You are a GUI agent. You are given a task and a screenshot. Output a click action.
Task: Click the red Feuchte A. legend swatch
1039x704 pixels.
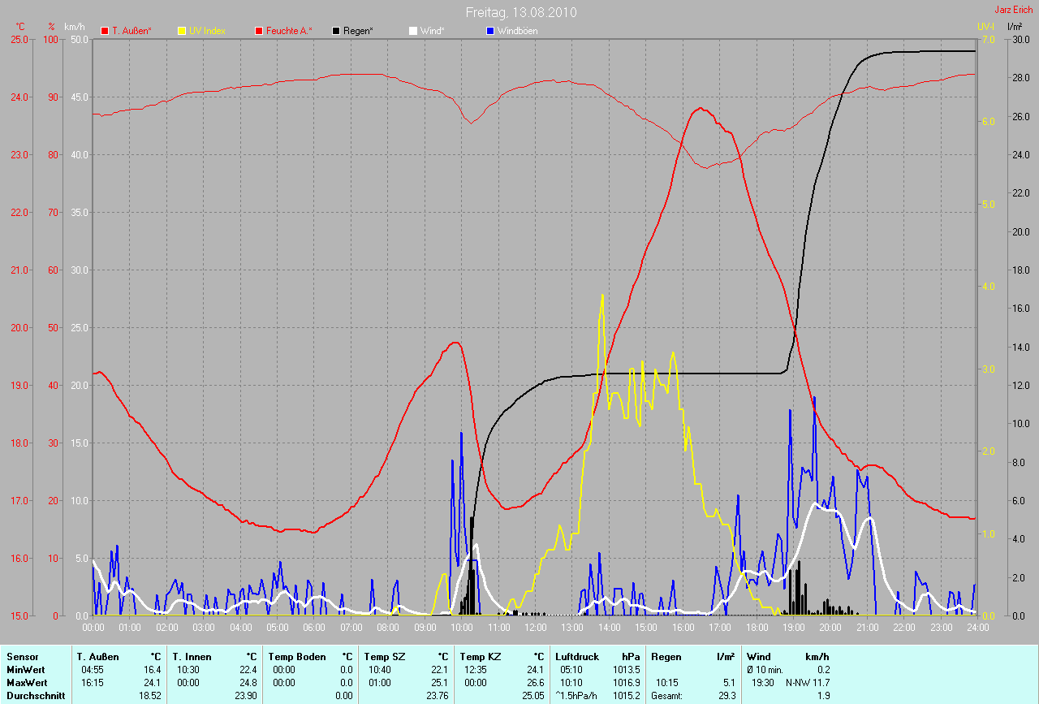tap(260, 31)
